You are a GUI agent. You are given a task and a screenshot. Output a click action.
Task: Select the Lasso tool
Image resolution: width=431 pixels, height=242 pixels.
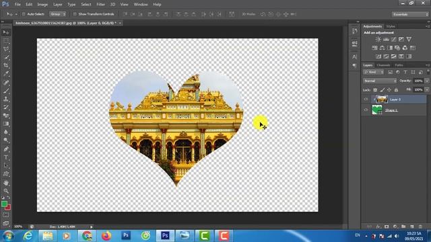point(6,49)
